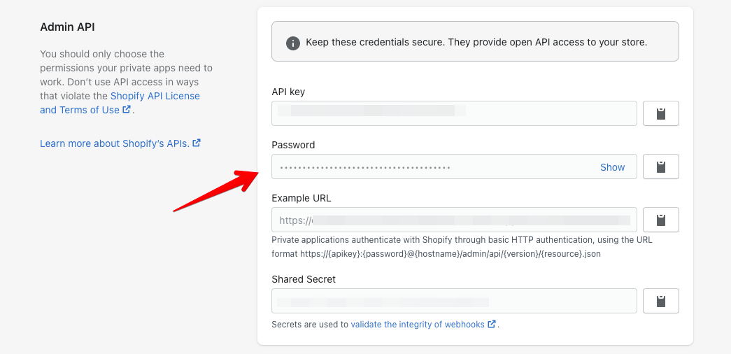731x354 pixels.
Task: Open validate the integrity of webhooks link
Action: coord(417,325)
